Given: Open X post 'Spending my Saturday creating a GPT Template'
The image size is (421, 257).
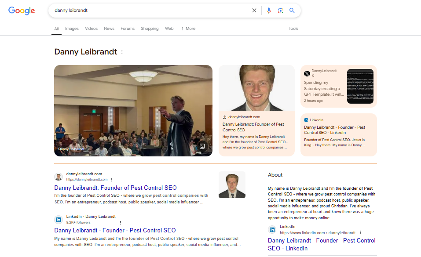Looking at the screenshot, I should coord(323,89).
